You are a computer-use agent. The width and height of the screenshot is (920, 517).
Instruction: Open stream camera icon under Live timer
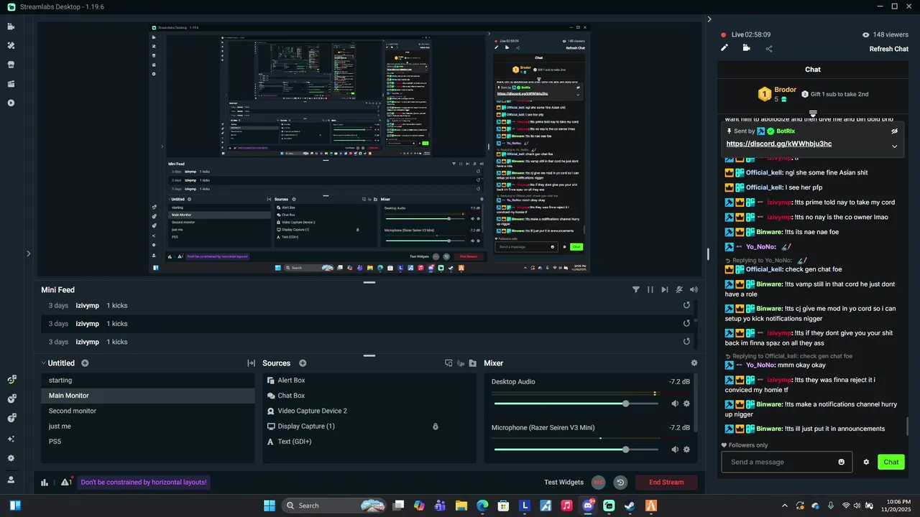[746, 48]
